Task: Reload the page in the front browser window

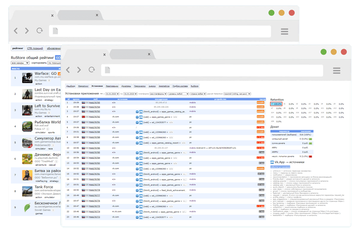Action: click(x=92, y=69)
